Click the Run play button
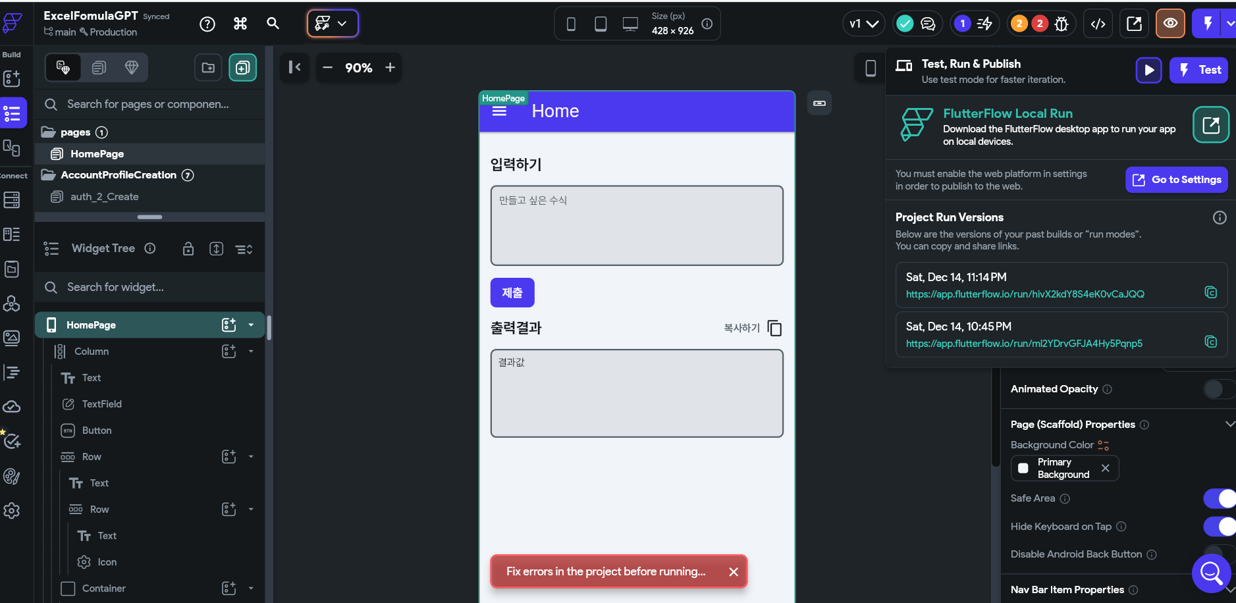This screenshot has width=1236, height=603. point(1148,70)
